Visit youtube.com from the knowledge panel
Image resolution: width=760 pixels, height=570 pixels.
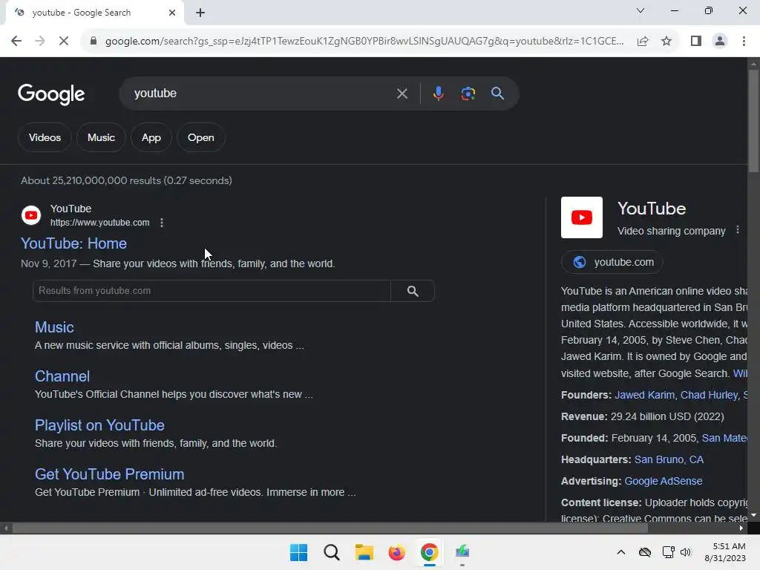[612, 262]
